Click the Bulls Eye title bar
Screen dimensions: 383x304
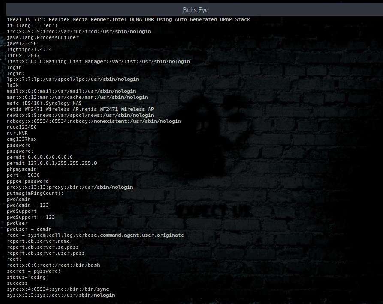click(196, 10)
